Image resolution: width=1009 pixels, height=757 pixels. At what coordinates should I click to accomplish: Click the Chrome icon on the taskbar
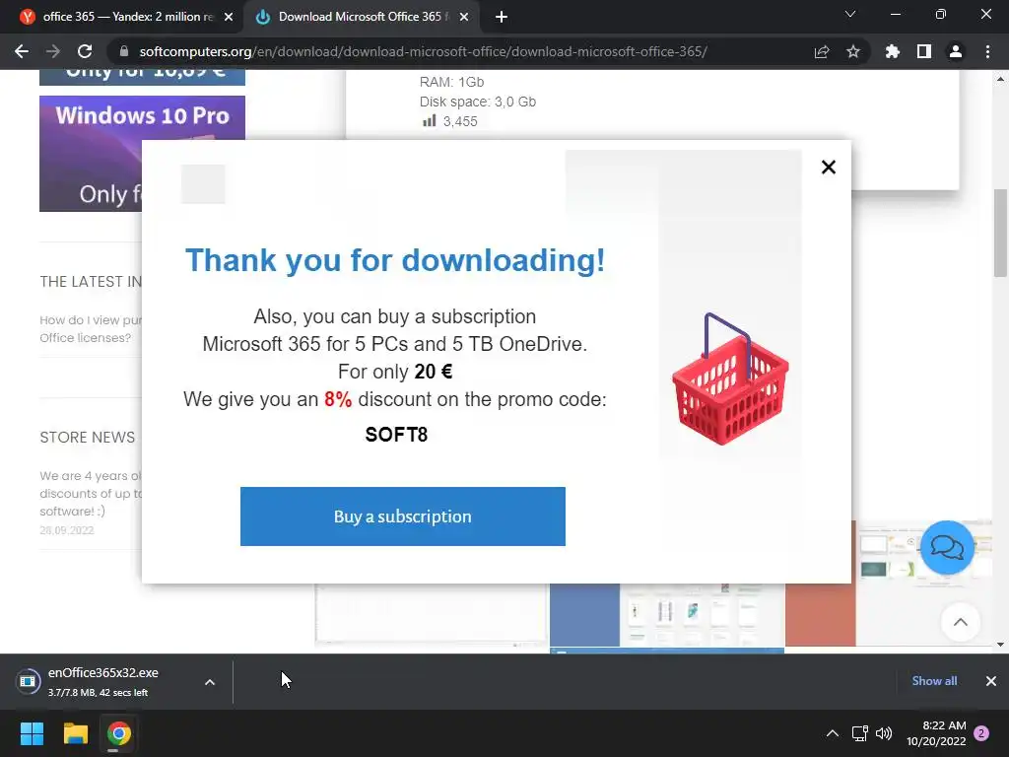point(119,733)
